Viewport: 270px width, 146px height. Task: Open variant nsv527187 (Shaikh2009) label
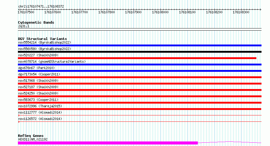tap(38, 87)
